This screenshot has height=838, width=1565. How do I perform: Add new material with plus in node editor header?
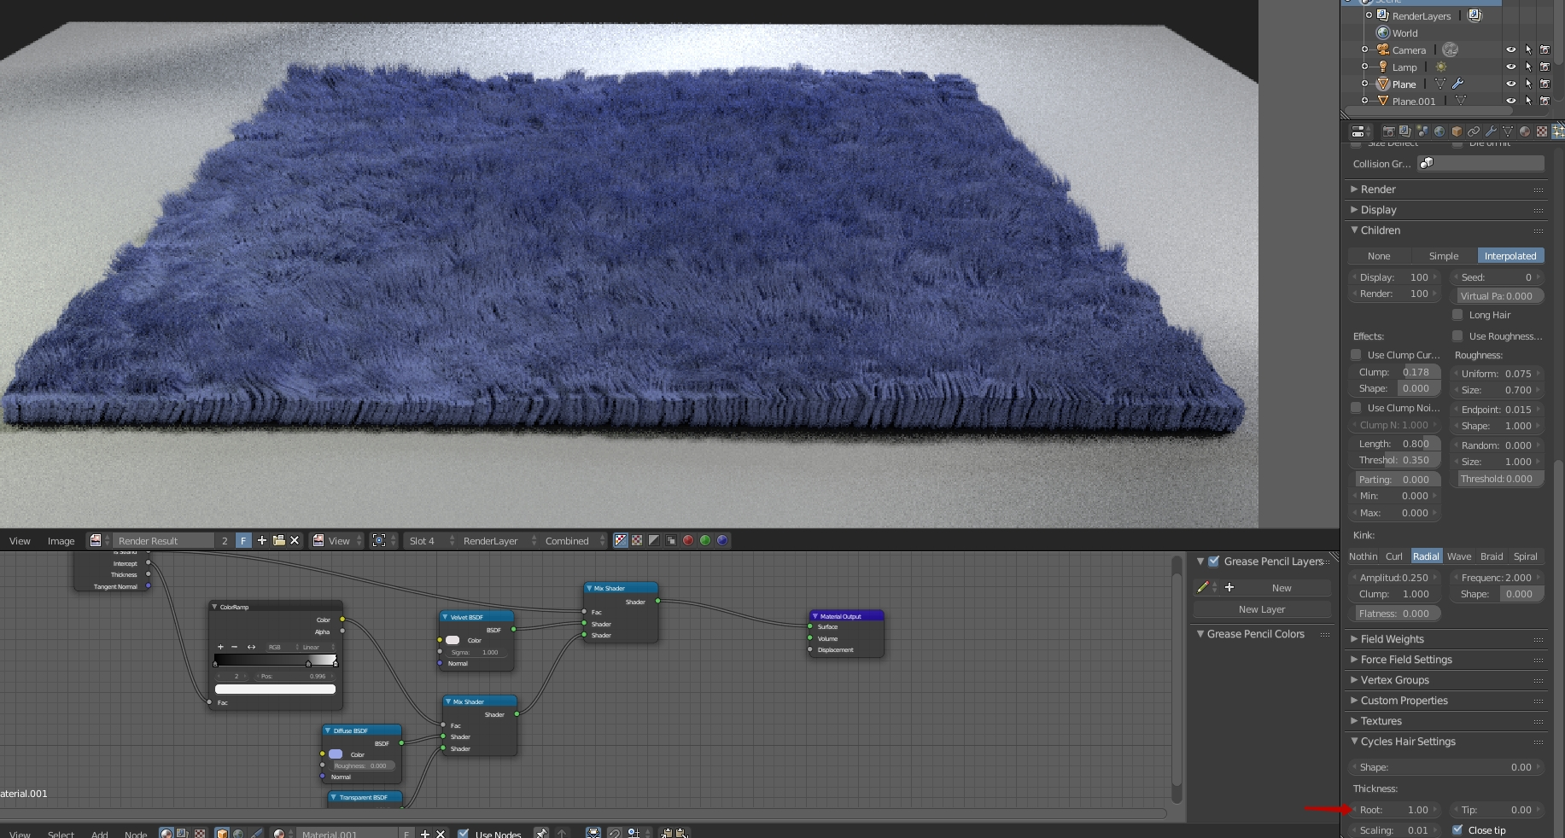pyautogui.click(x=424, y=834)
